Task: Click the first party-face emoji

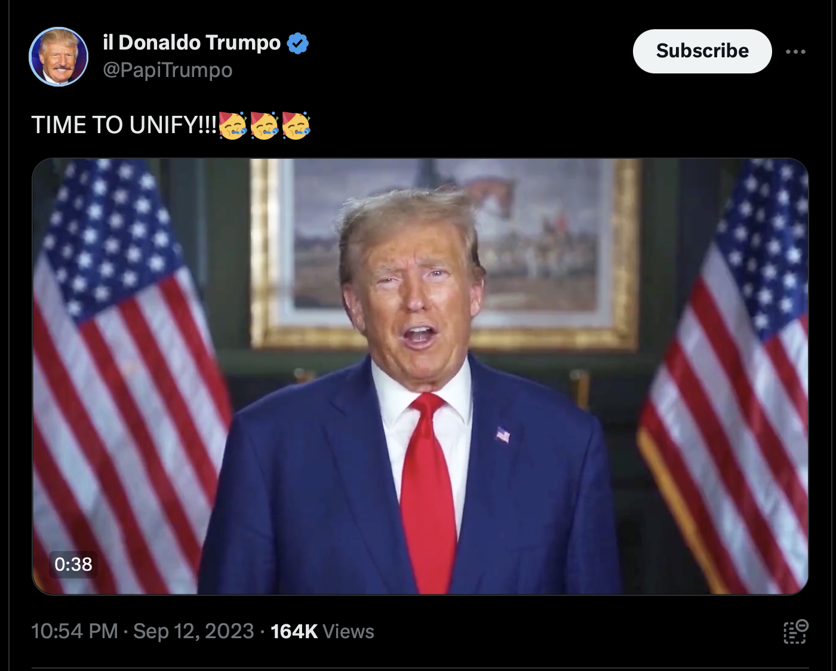Action: click(x=233, y=125)
